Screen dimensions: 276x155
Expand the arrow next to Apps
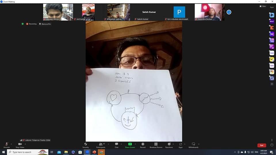pyautogui.click(x=185, y=144)
